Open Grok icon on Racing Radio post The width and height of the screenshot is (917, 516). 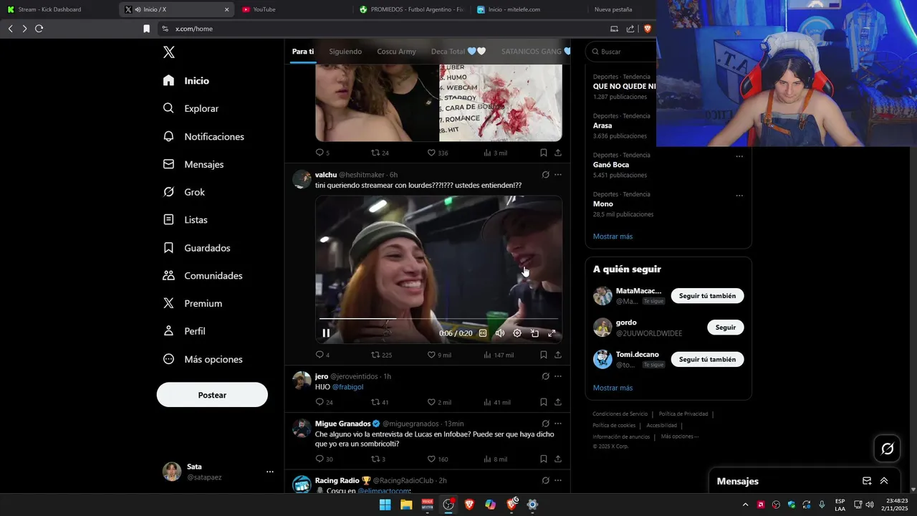click(x=545, y=481)
